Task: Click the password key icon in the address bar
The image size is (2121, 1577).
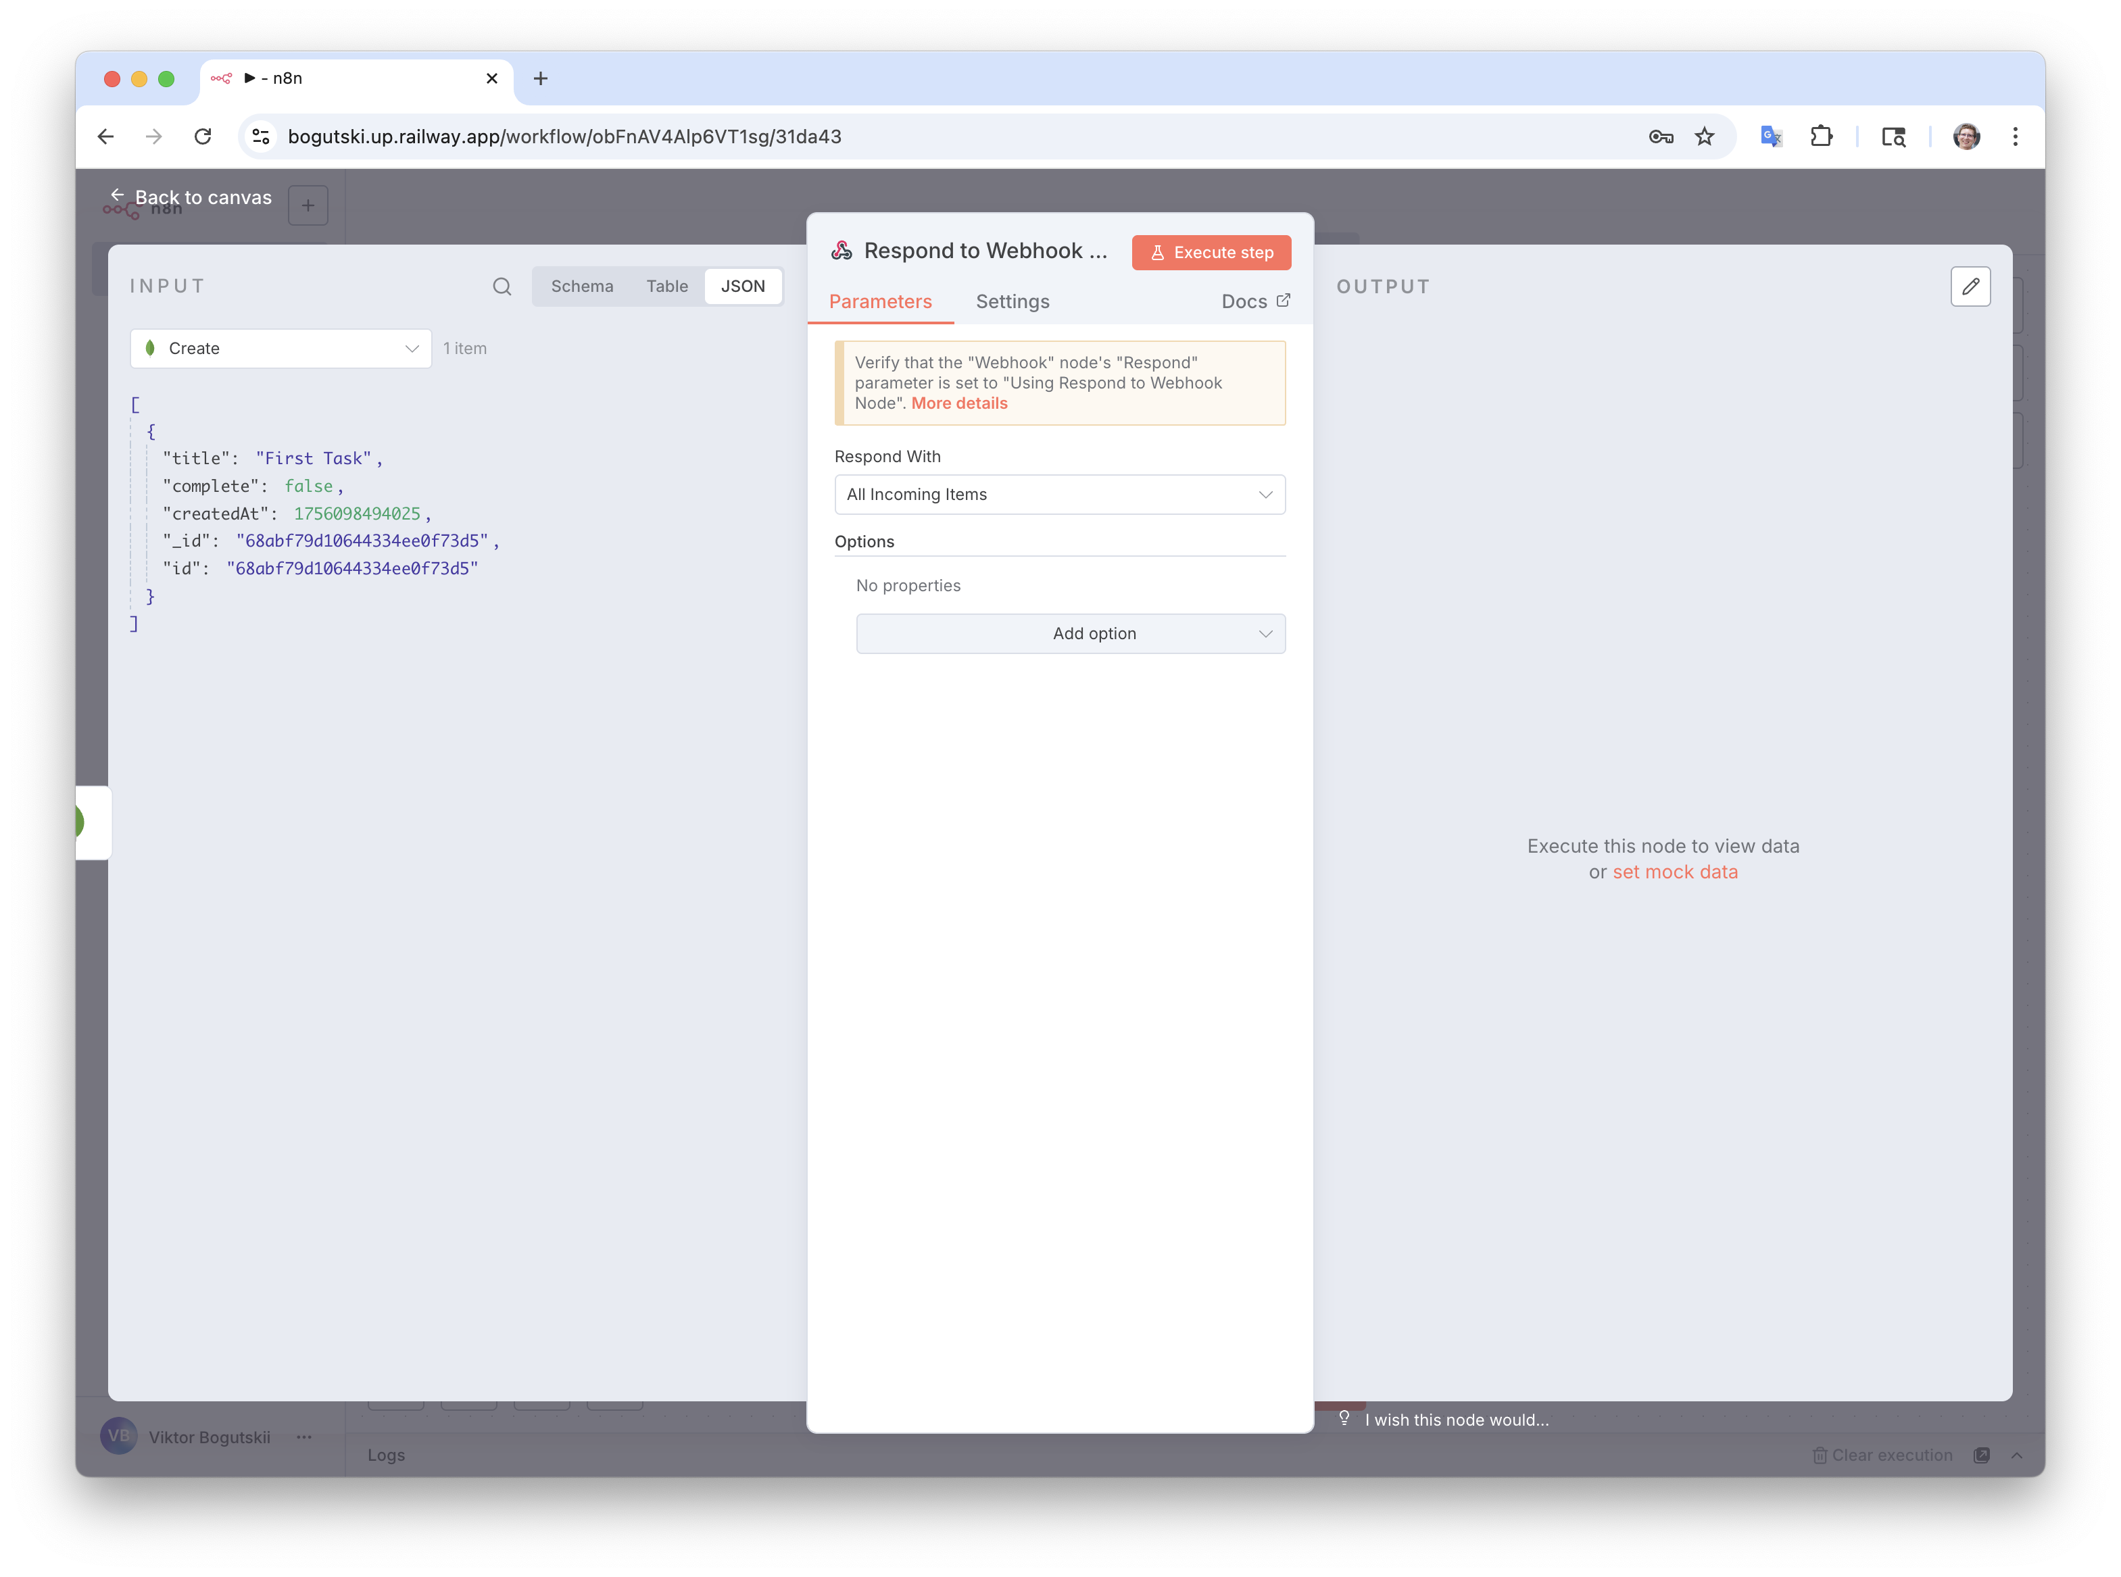Action: pyautogui.click(x=1661, y=136)
